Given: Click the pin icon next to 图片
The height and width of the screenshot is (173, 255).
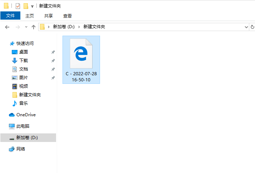Looking at the screenshot, I should (x=53, y=78).
